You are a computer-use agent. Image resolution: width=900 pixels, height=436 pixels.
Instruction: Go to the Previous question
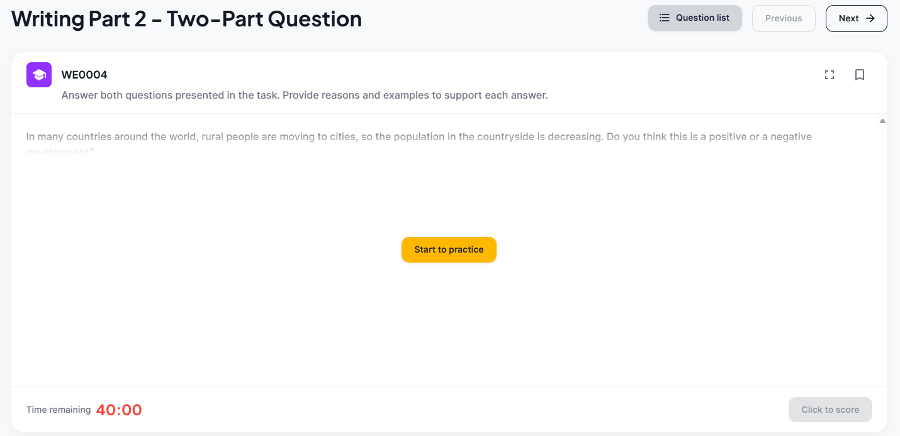pos(784,18)
